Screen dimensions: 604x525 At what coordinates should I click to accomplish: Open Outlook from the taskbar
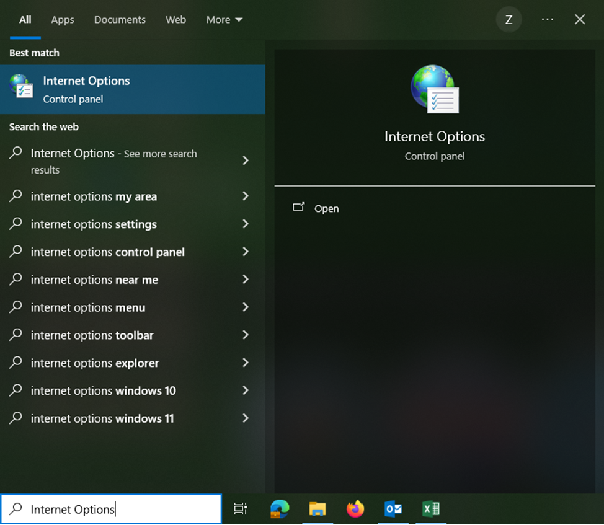pos(393,509)
